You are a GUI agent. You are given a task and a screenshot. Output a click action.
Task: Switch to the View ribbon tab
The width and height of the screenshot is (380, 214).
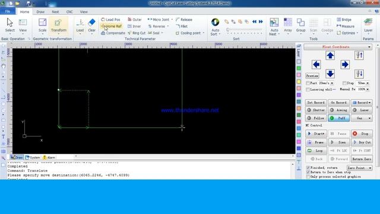[84, 12]
